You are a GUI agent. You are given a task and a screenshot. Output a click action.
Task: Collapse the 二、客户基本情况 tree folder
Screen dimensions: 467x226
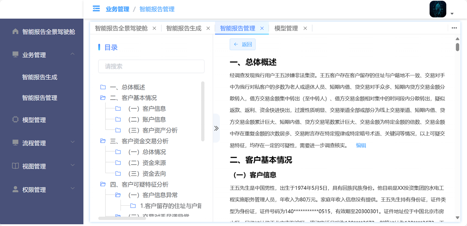pyautogui.click(x=103, y=98)
